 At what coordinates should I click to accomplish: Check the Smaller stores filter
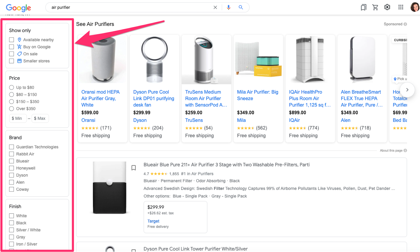(12, 61)
